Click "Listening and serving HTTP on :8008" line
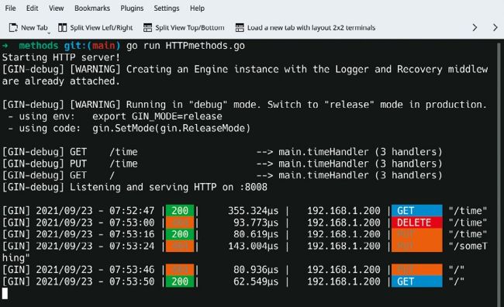This screenshot has height=307, width=504. point(135,187)
